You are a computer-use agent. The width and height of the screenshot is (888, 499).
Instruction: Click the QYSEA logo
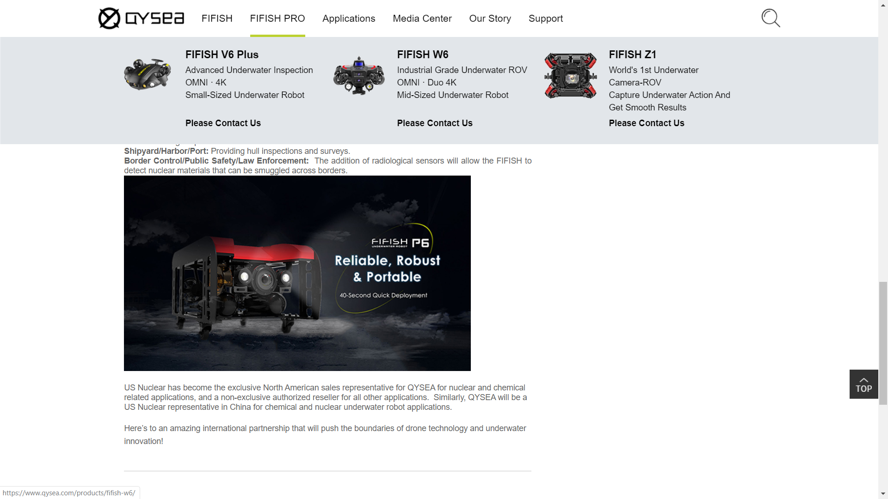pyautogui.click(x=141, y=18)
